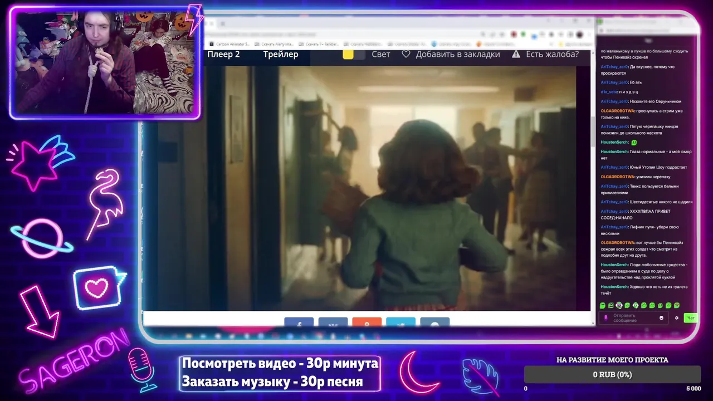
Task: Click the heart icon by Добавить в закладки
Action: coord(406,54)
